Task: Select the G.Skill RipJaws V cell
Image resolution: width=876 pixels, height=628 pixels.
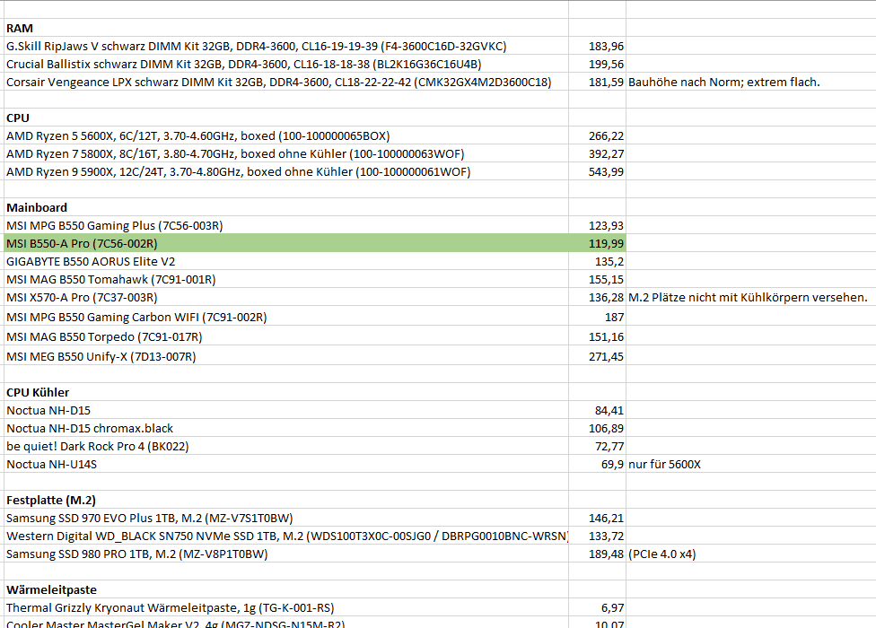Action: pyautogui.click(x=286, y=46)
